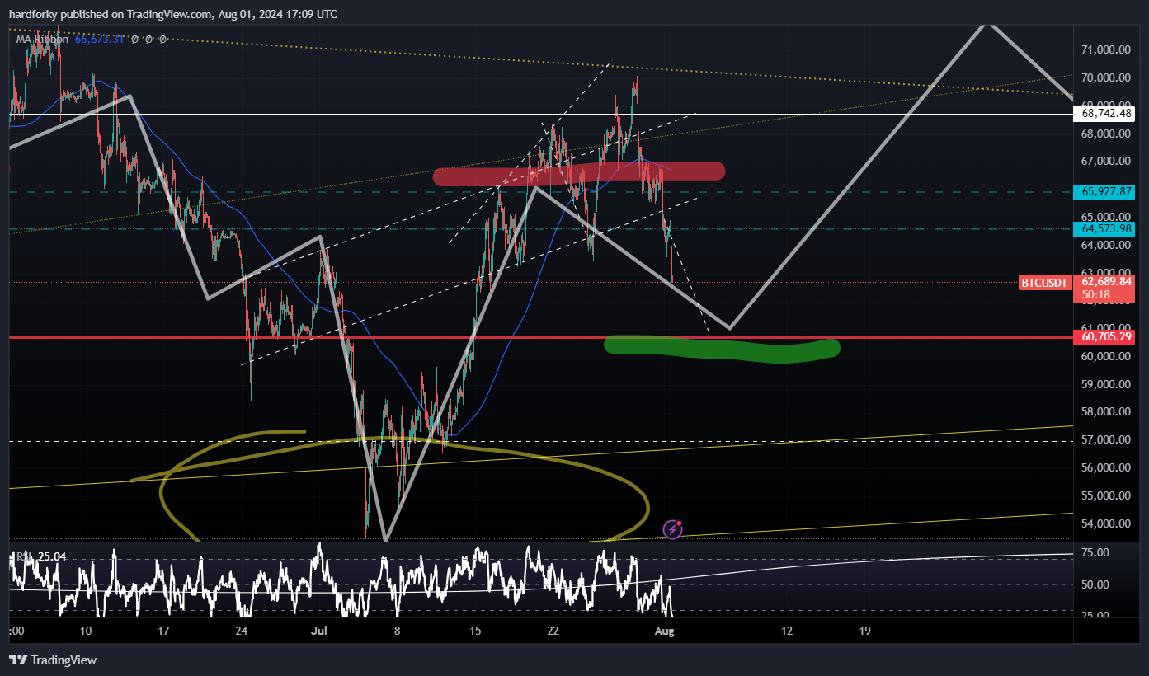1149x676 pixels.
Task: Click date 19 on the time axis
Action: [864, 631]
